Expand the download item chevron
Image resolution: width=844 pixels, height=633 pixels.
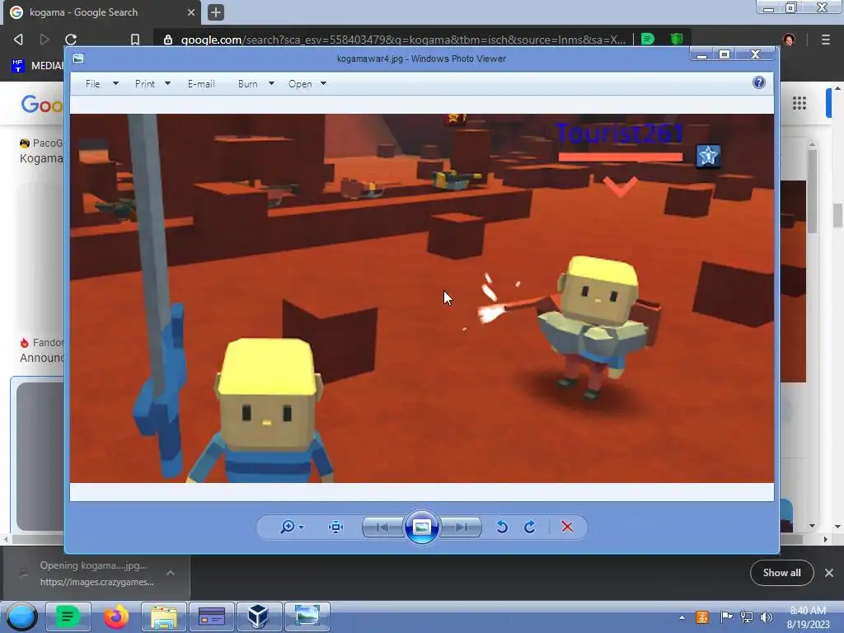pyautogui.click(x=170, y=573)
